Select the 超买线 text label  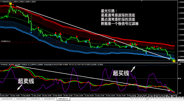(x=121, y=73)
